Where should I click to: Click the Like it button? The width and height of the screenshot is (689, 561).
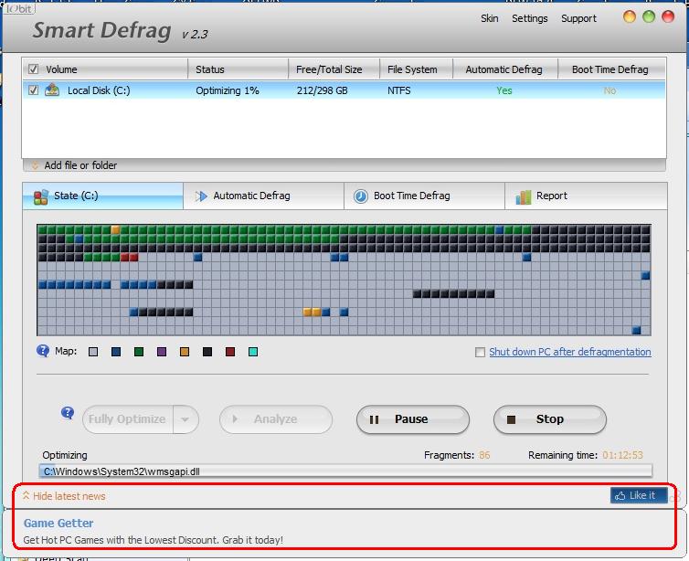point(639,495)
